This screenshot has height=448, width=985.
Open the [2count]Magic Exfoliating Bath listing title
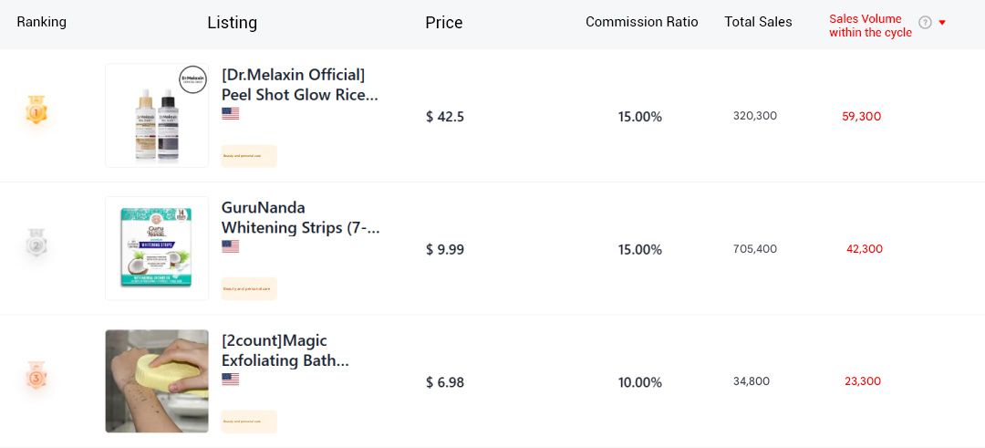point(285,350)
